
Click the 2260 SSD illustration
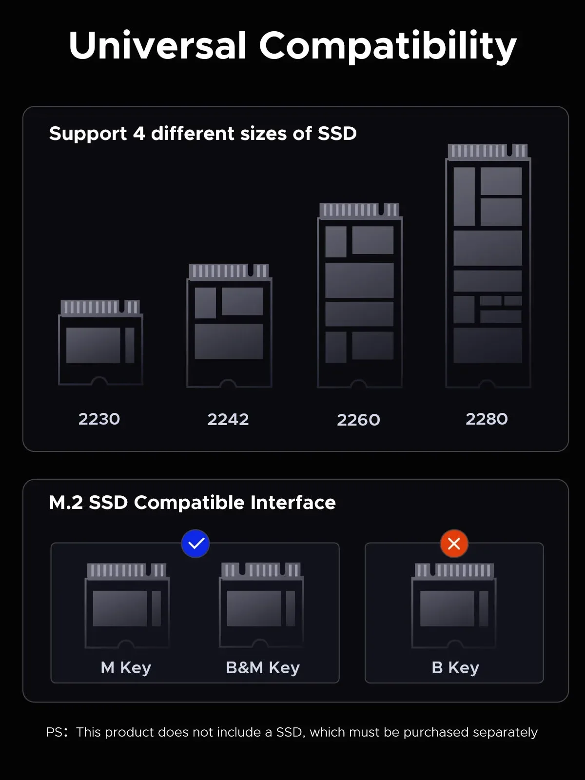tap(359, 296)
